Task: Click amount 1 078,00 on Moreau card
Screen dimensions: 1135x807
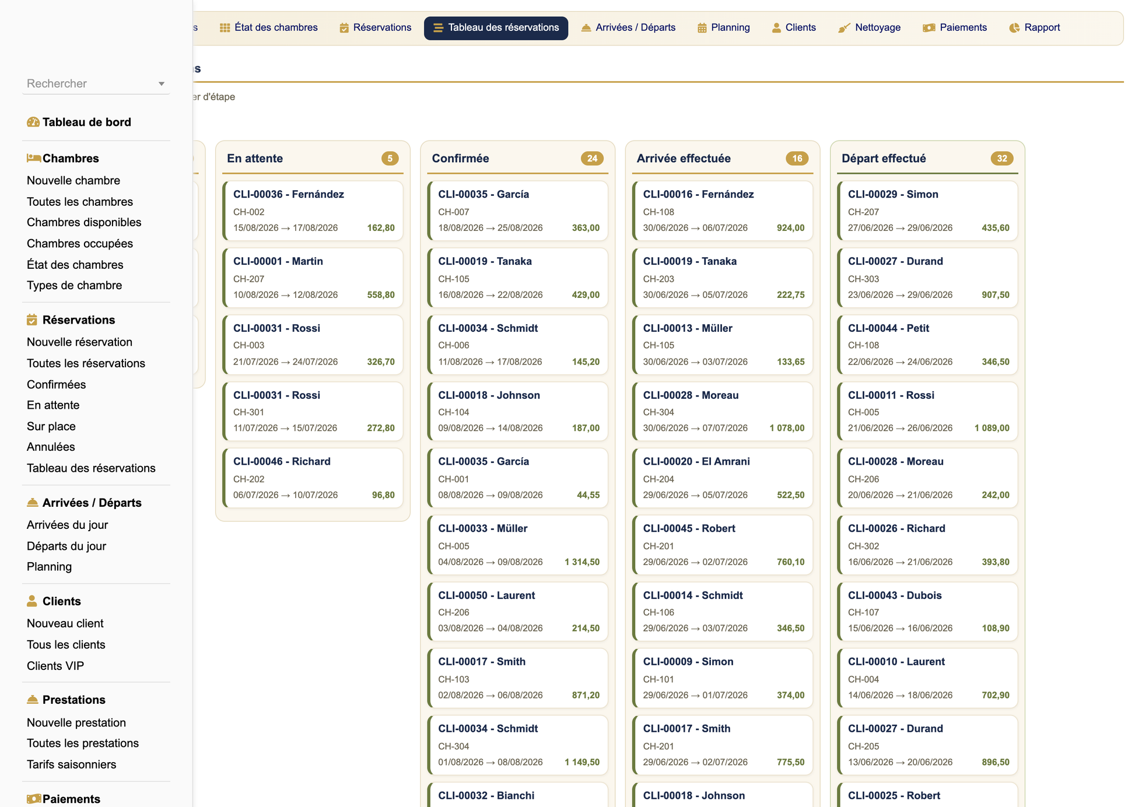Action: (787, 428)
